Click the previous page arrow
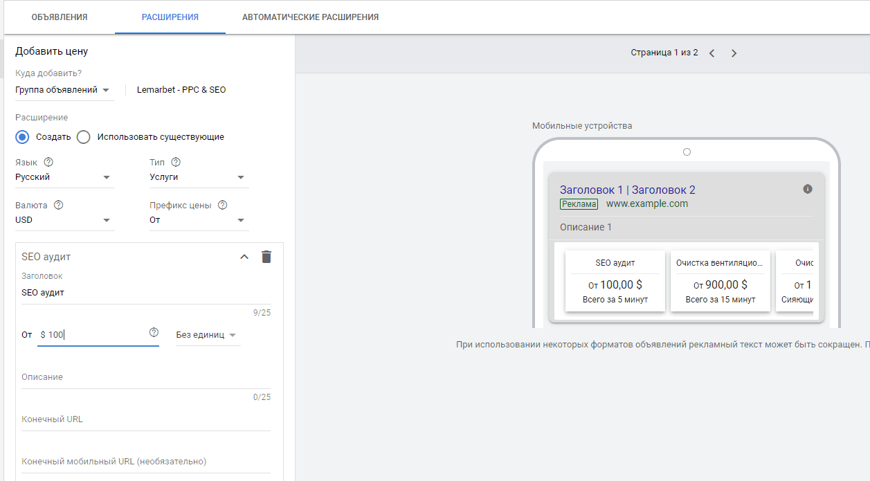Viewport: 870px width, 481px height. [x=712, y=52]
